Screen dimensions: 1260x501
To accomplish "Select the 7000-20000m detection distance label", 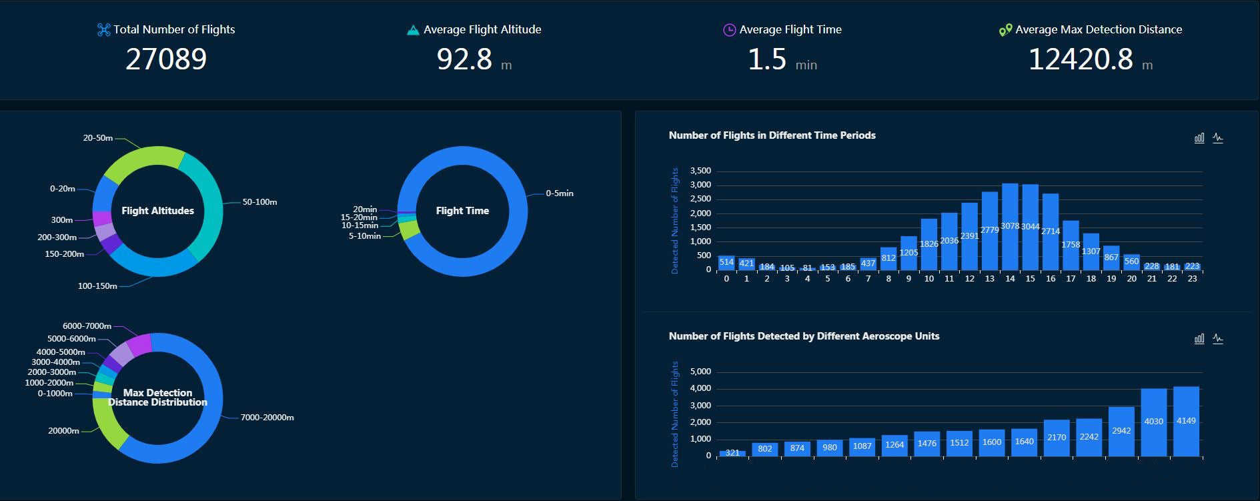I will (267, 418).
